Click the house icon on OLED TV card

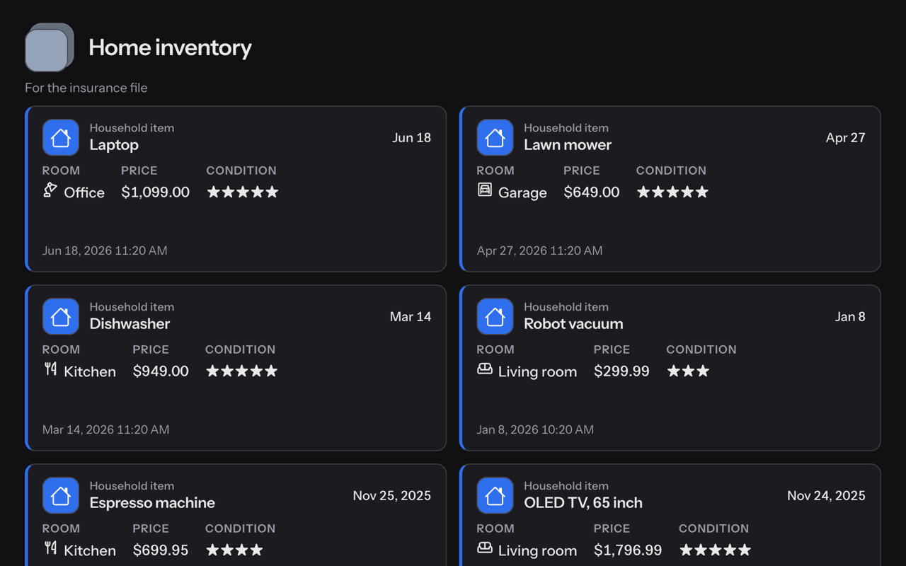495,495
